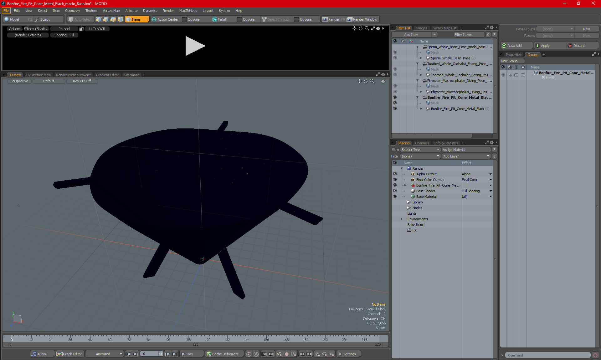The width and height of the screenshot is (601, 360).
Task: Click the record keyframe circle button
Action: tap(286, 354)
